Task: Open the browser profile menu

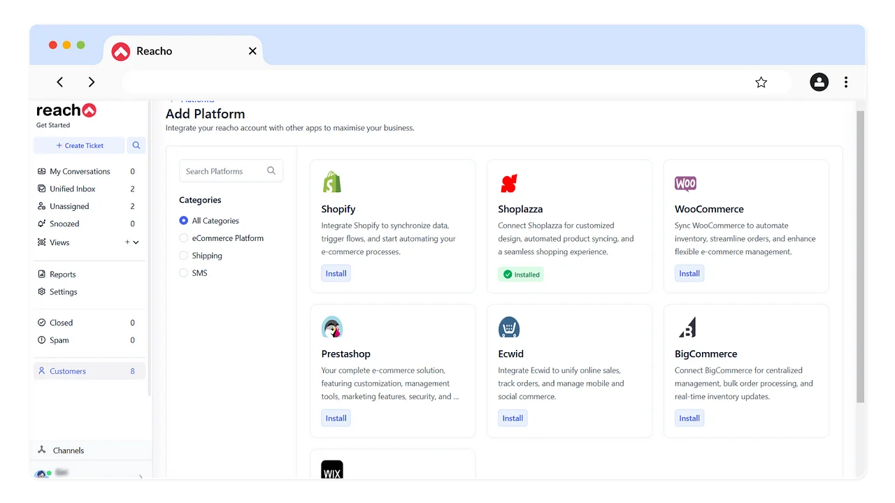Action: click(819, 82)
